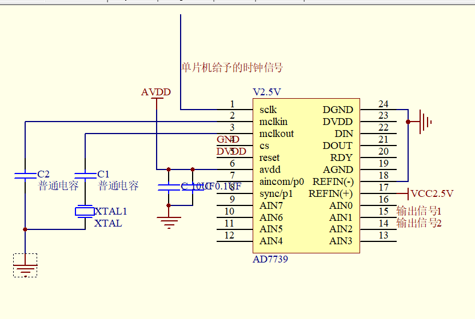
Task: Click the AGND pin name
Action: tap(338, 169)
